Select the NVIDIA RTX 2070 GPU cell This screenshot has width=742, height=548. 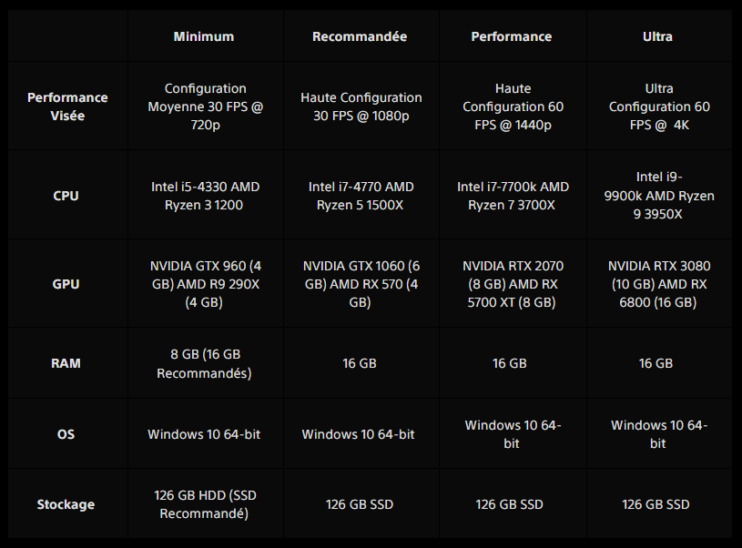(x=513, y=284)
